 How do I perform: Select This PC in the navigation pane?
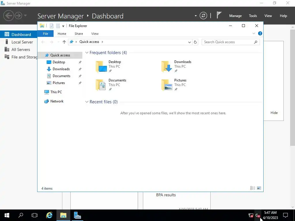coord(56,92)
